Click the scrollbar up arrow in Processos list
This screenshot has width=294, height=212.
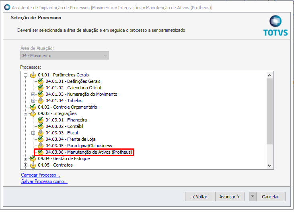click(269, 75)
